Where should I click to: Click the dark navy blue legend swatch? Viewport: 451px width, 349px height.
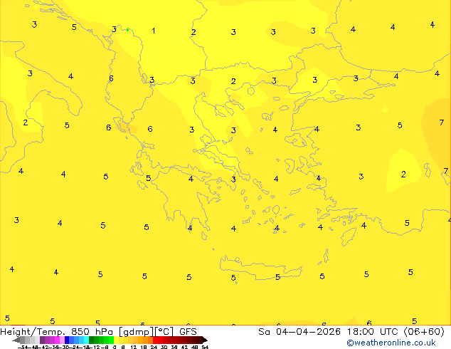67,340
